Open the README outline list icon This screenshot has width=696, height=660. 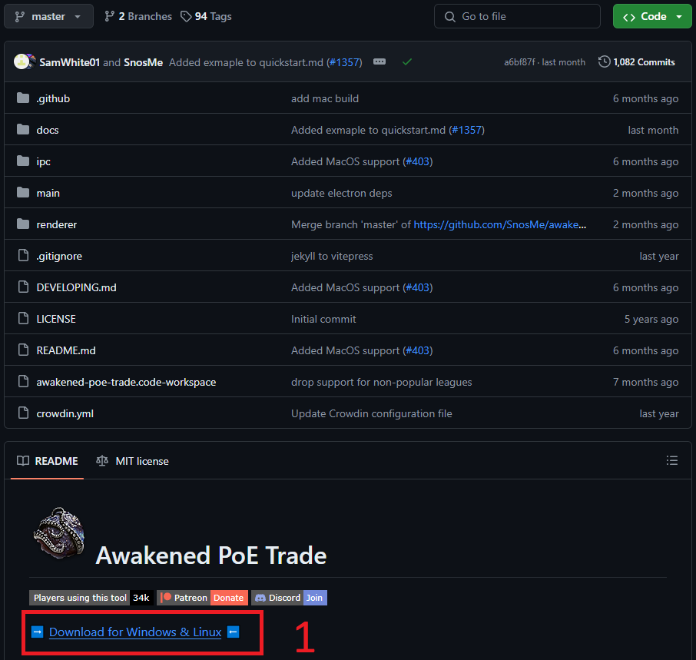(672, 460)
